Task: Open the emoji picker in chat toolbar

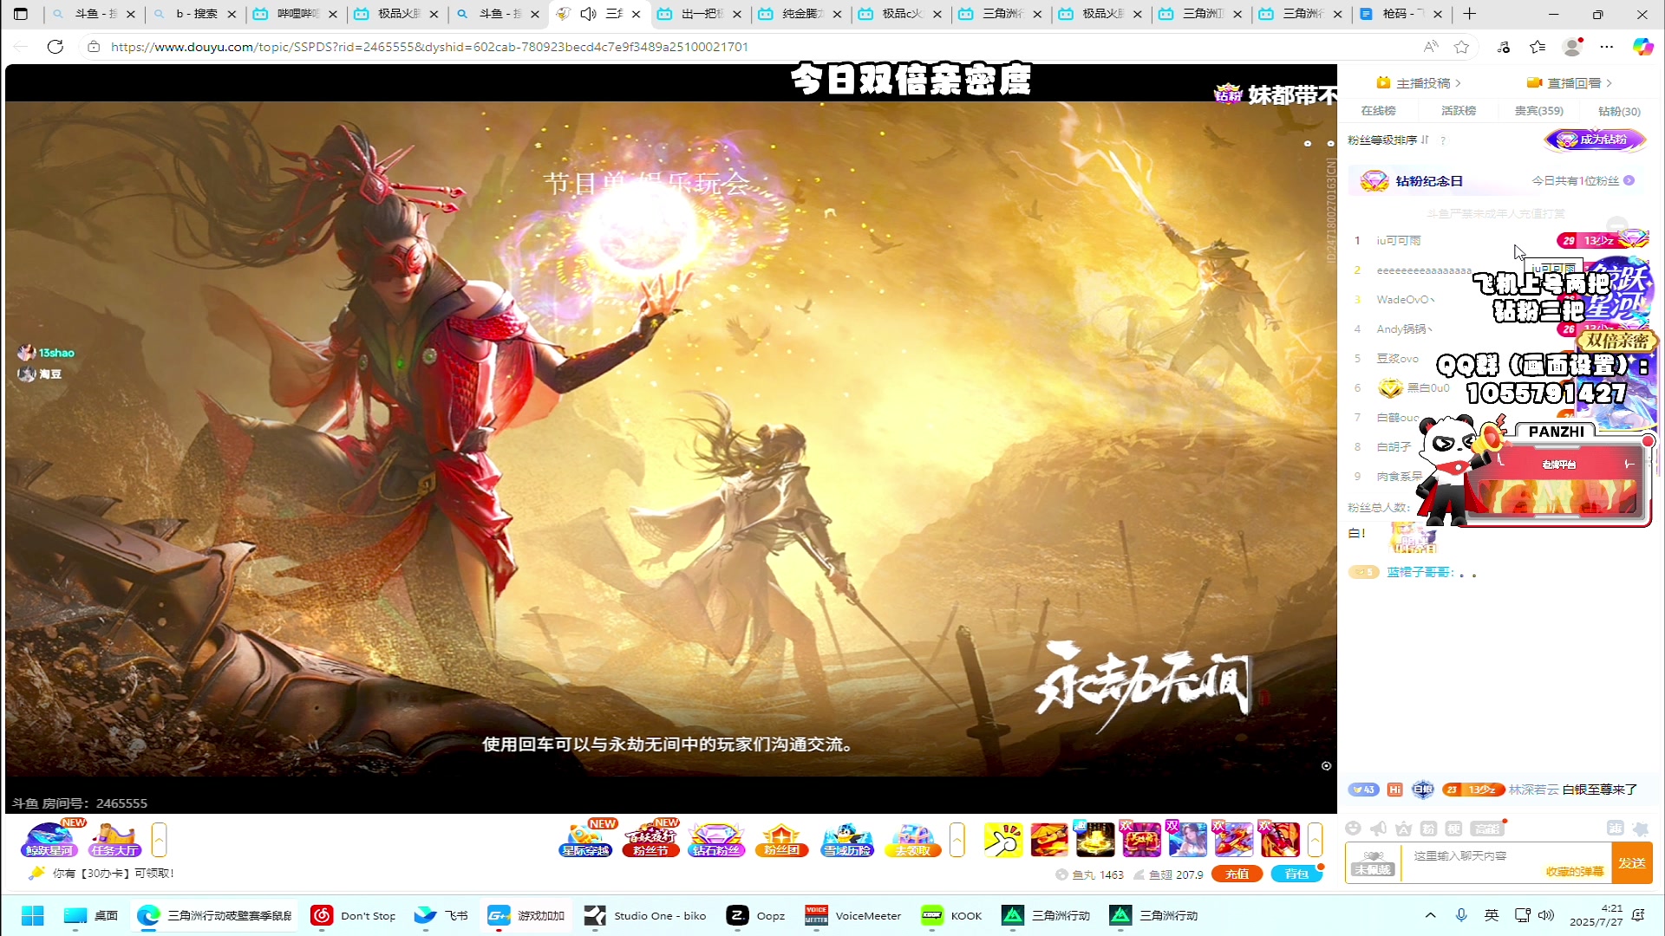Action: pos(1353,829)
